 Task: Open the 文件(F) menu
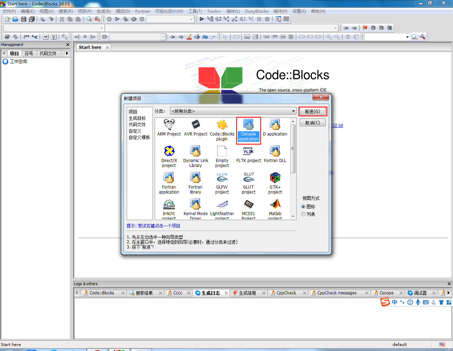click(x=9, y=11)
